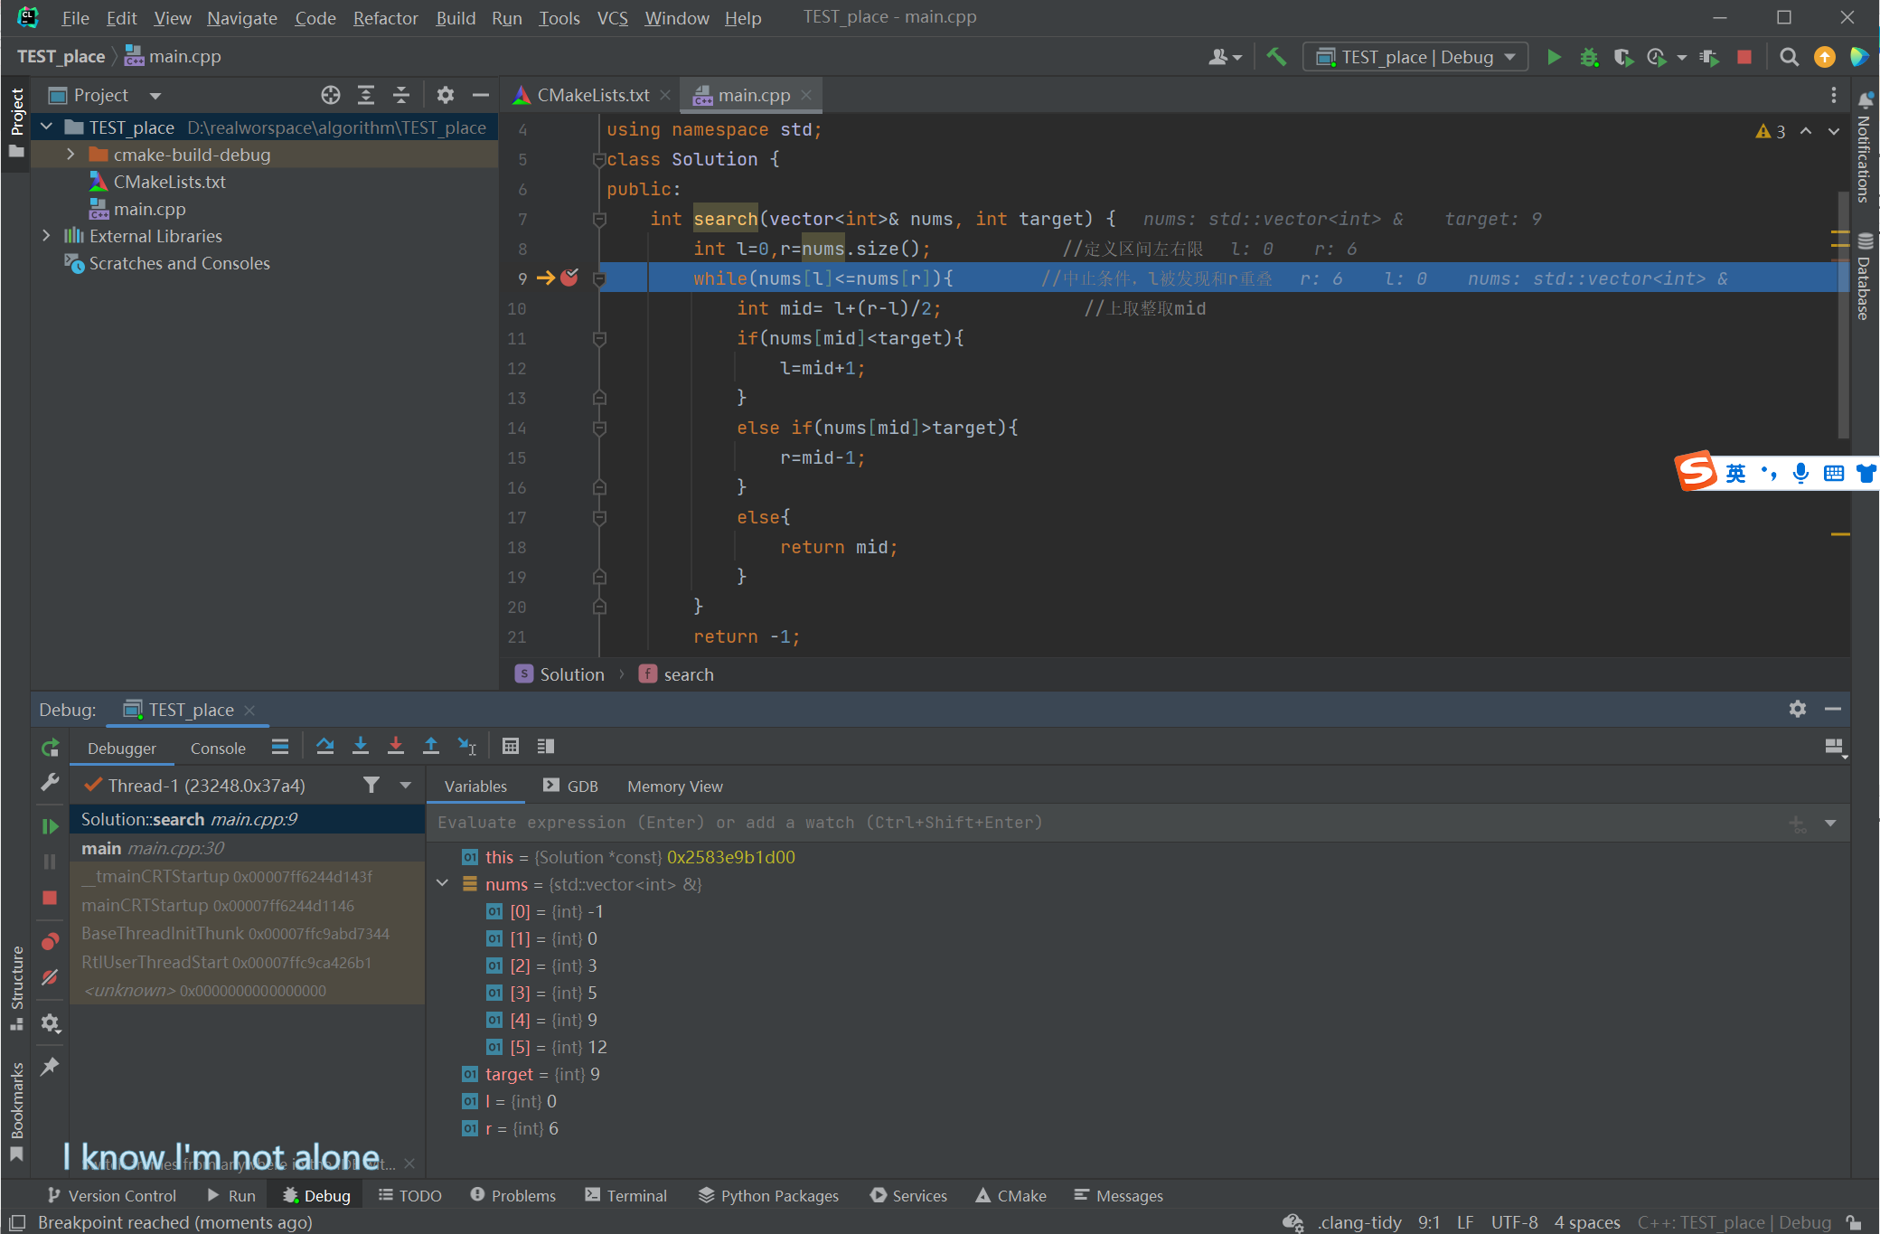
Task: Select main main.cpp:30 stack frame
Action: click(247, 848)
